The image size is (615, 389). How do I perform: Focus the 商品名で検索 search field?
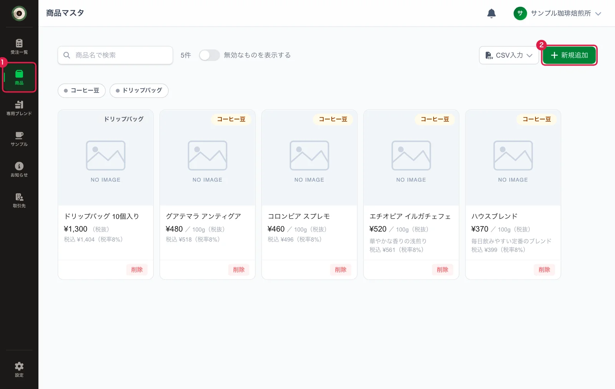115,55
